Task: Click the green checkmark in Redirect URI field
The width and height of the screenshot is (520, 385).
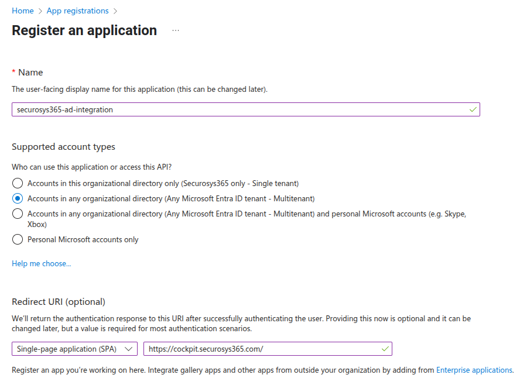Action: 385,349
